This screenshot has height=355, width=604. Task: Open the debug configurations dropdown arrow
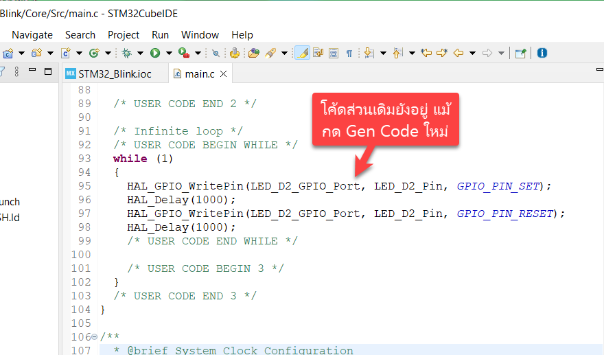point(141,53)
